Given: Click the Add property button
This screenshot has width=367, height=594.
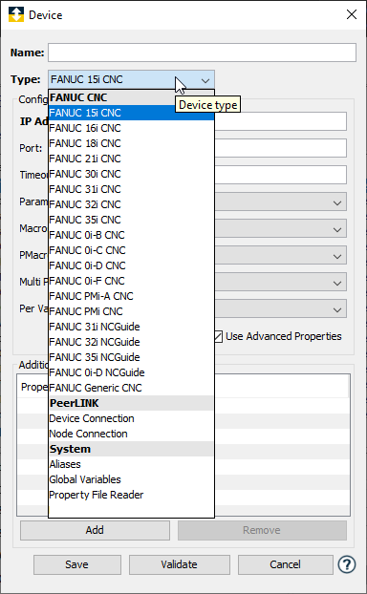Looking at the screenshot, I should point(95,530).
